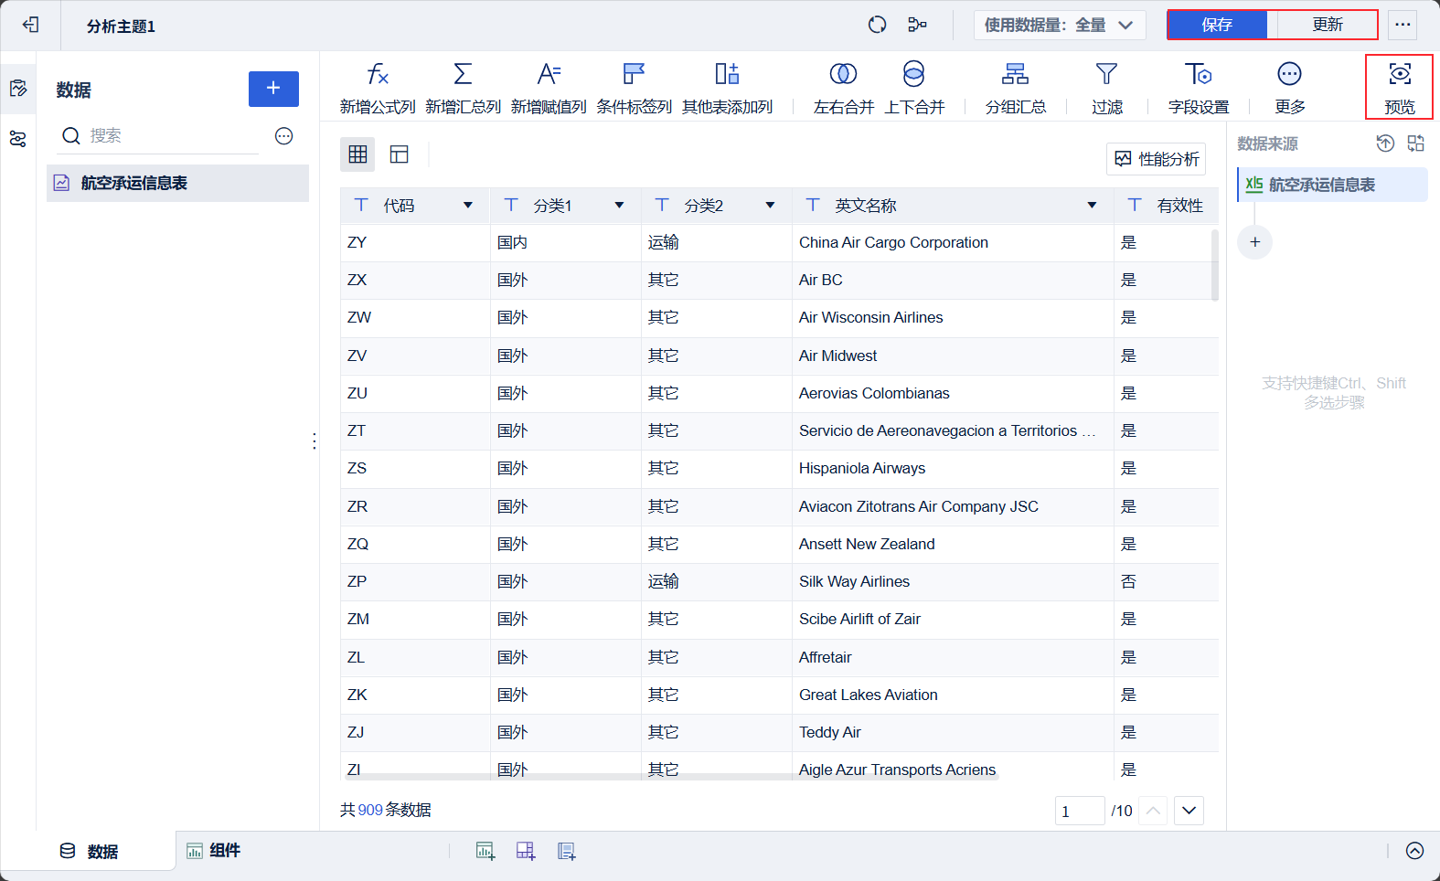
Task: Click 其他表添加列 tool
Action: point(728,88)
